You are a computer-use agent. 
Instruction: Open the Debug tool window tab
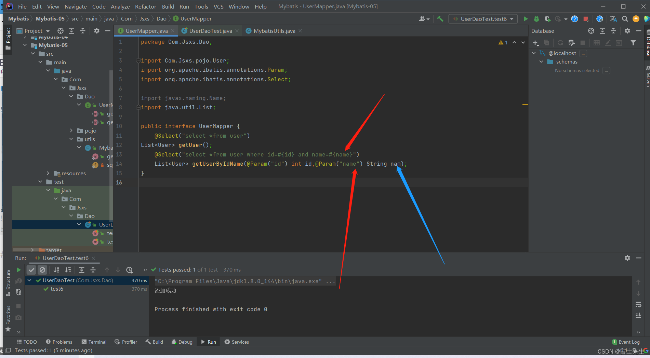(182, 342)
